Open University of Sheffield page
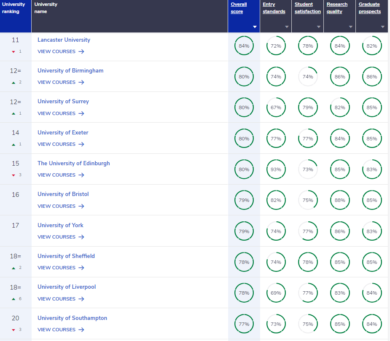The height and width of the screenshot is (341, 390). (x=66, y=256)
